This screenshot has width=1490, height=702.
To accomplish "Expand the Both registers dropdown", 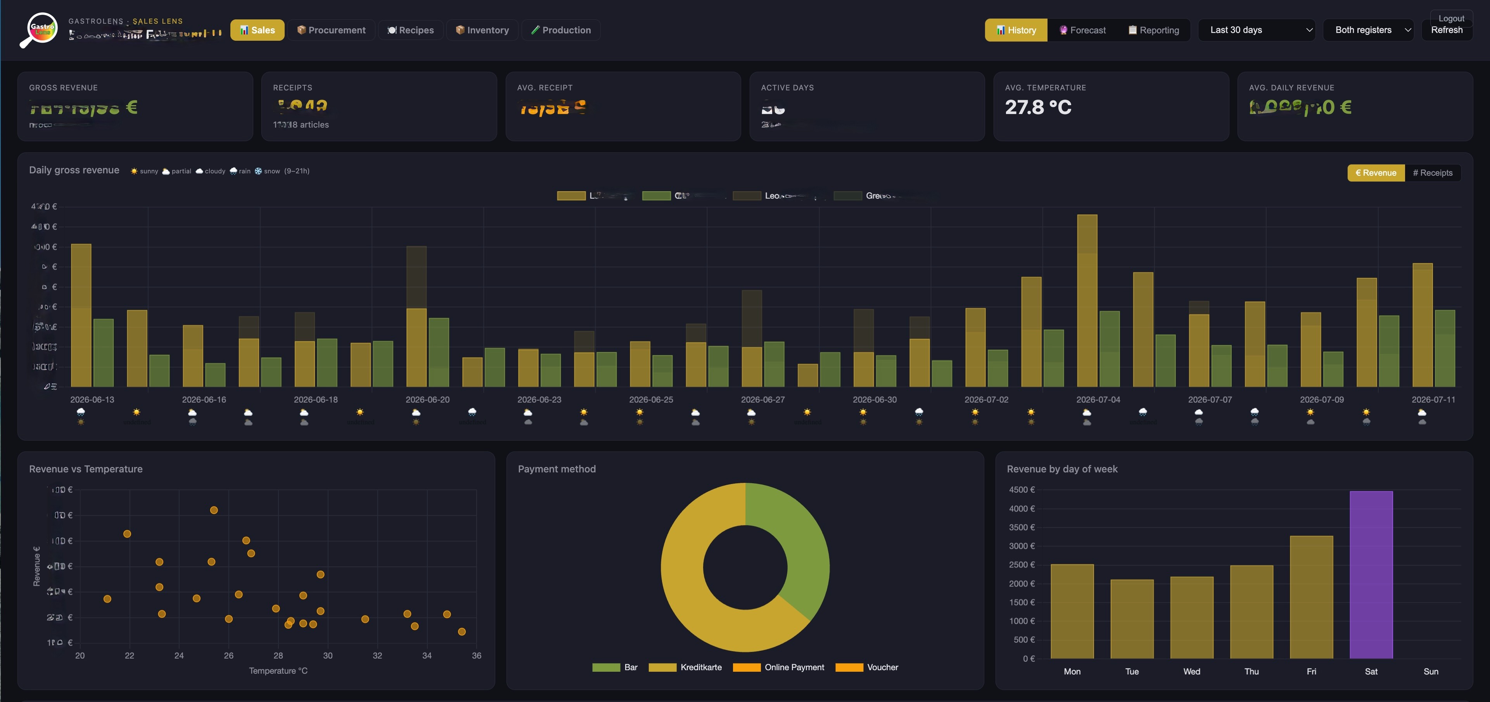I will (x=1368, y=30).
